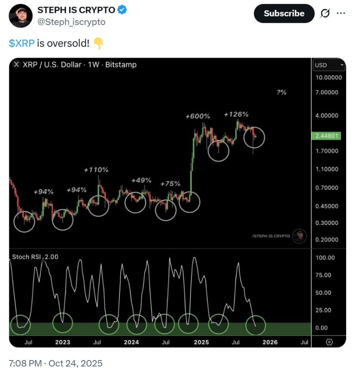The height and width of the screenshot is (370, 356).
Task: Click the +600% annotation on the chart
Action: 198,116
